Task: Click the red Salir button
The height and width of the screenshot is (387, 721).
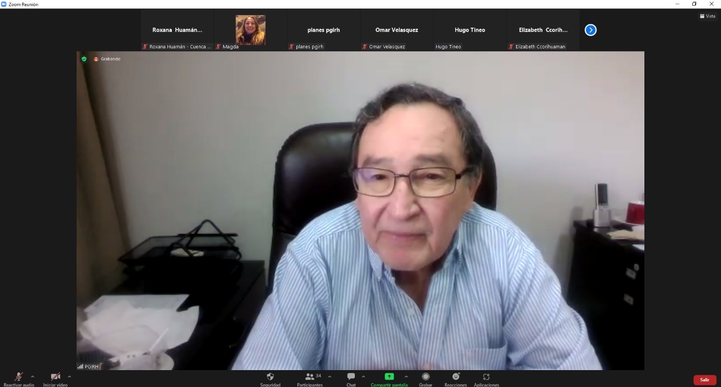Action: pos(705,380)
